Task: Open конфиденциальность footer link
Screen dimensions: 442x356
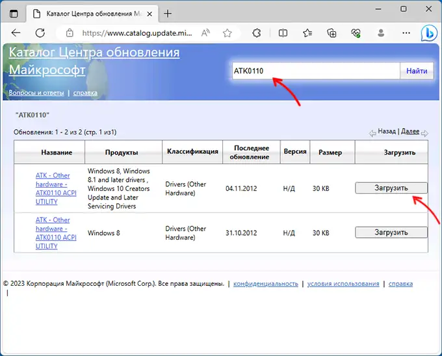Action: click(x=266, y=284)
